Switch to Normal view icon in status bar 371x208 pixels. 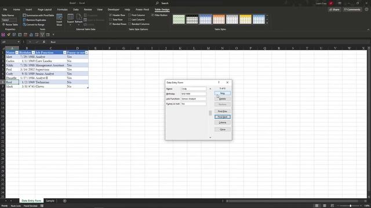(x=317, y=206)
